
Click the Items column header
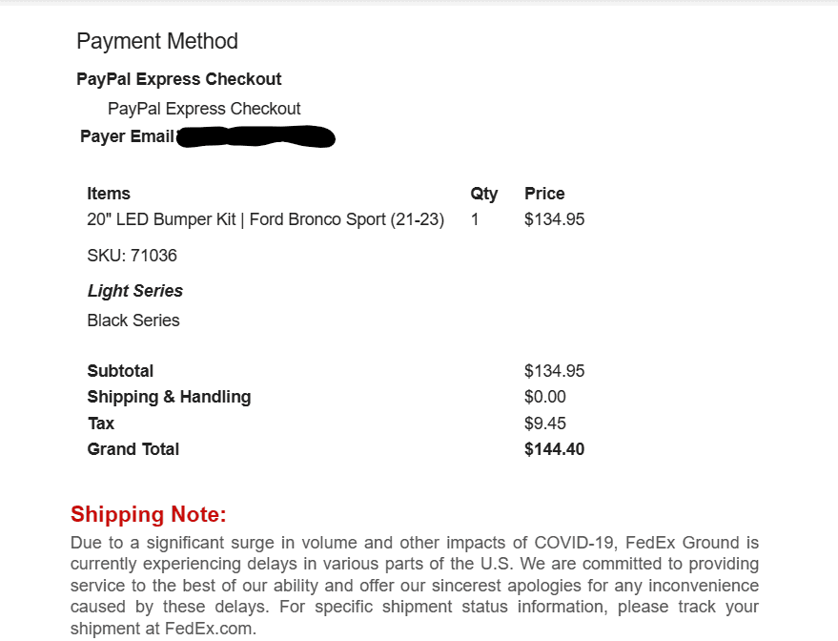pyautogui.click(x=109, y=194)
